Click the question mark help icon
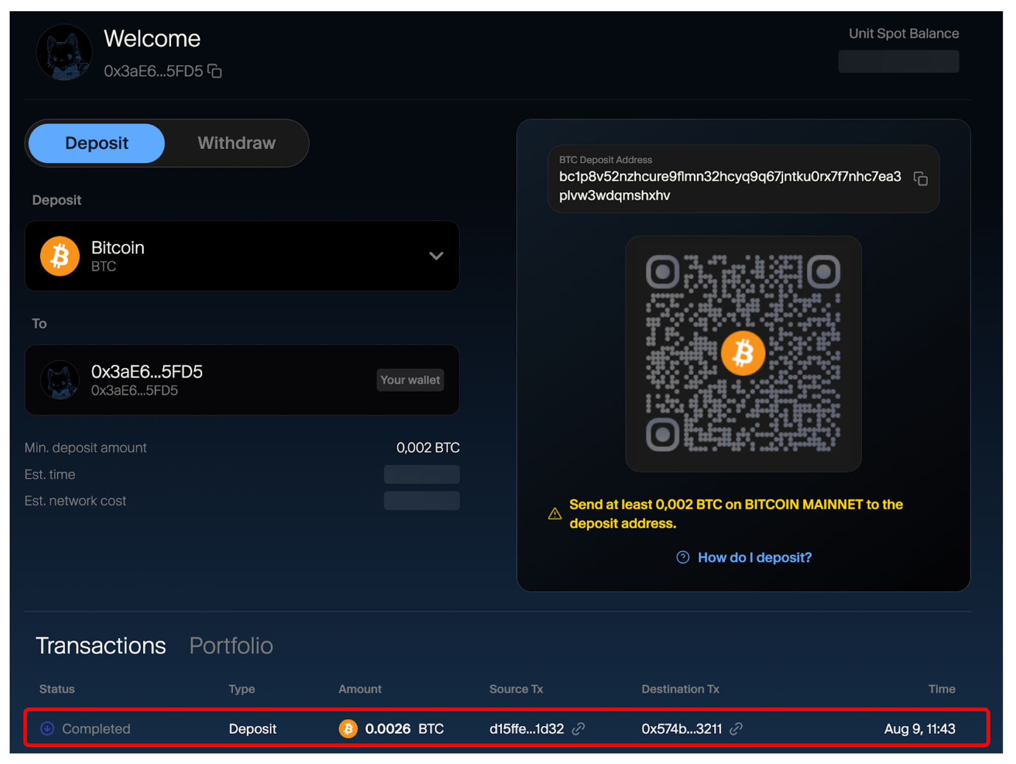Image resolution: width=1016 pixels, height=764 pixels. coord(683,557)
